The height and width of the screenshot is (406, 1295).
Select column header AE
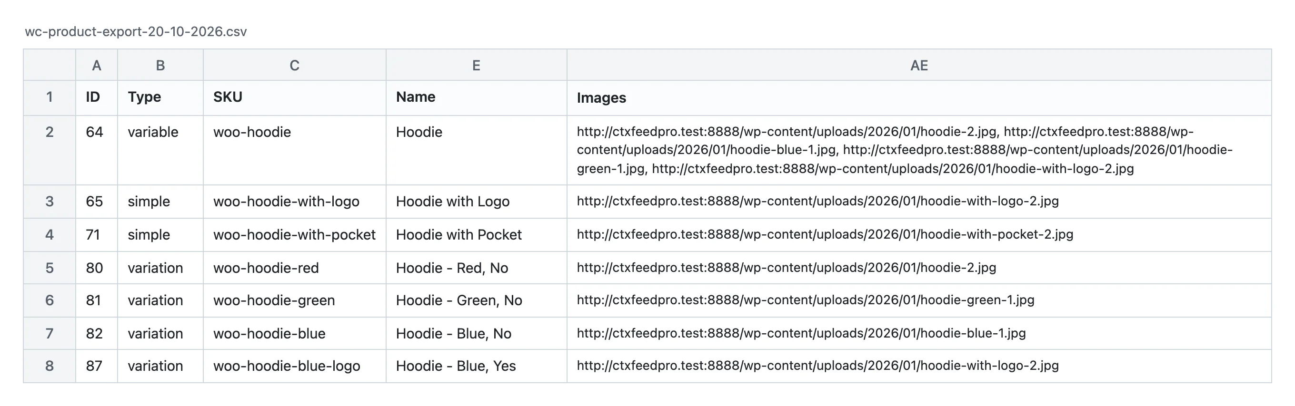[919, 65]
